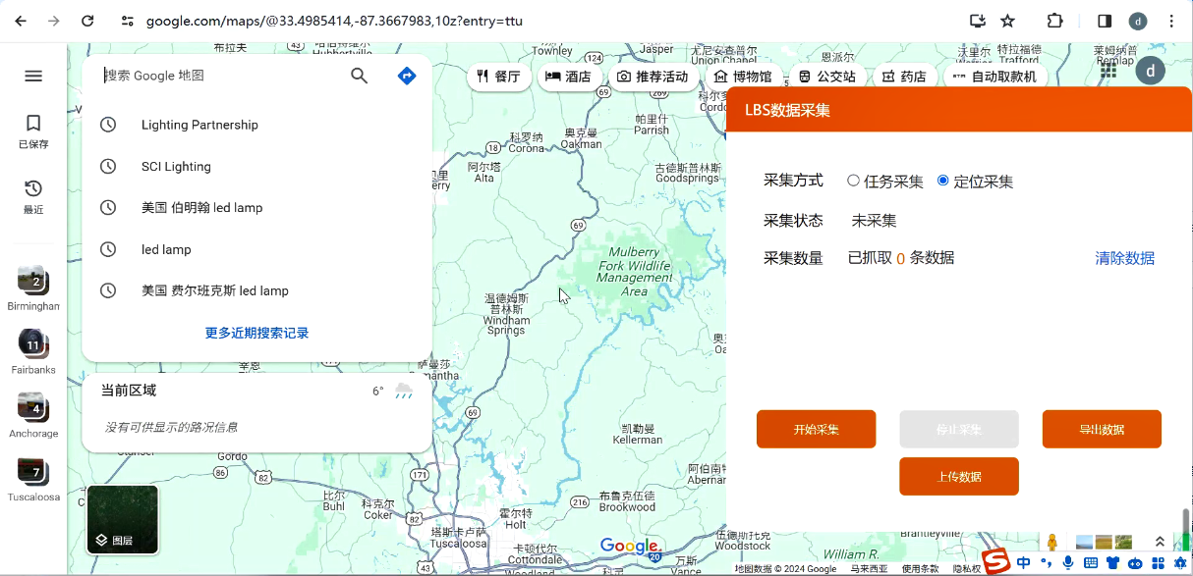The width and height of the screenshot is (1193, 576).
Task: Click the search Google Maps input field
Action: pyautogui.click(x=221, y=76)
